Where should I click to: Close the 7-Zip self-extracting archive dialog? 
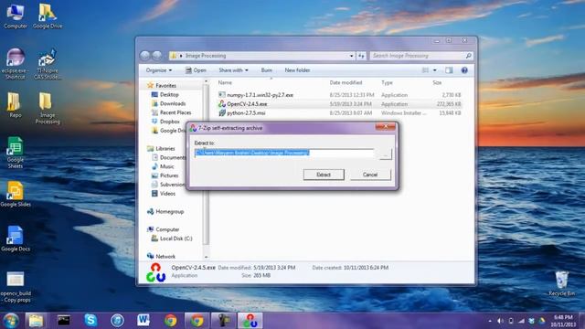(x=386, y=127)
